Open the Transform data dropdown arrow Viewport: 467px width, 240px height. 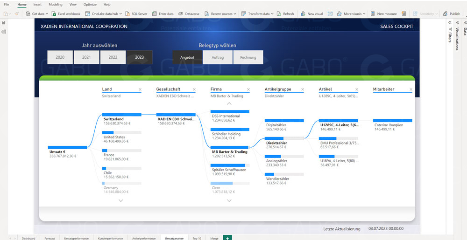click(272, 14)
